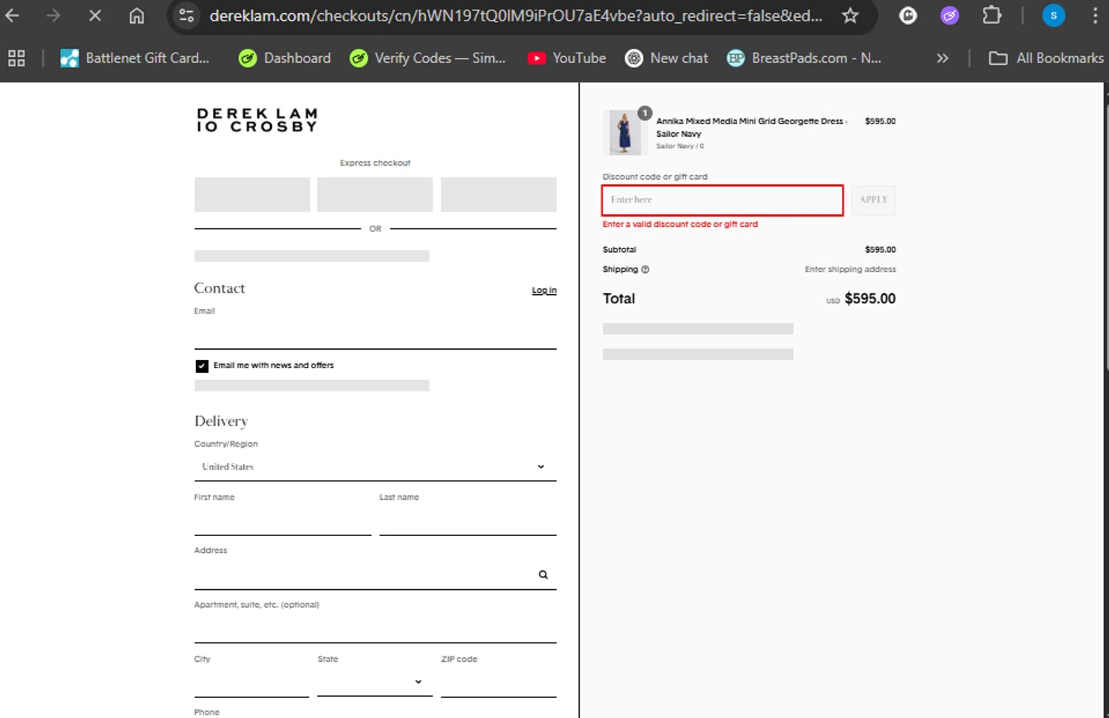Focus the Email input field
The height and width of the screenshot is (718, 1109).
(375, 333)
